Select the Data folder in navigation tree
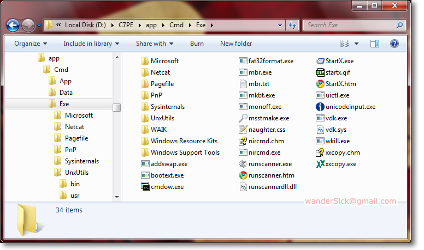424x250 pixels. click(x=61, y=93)
